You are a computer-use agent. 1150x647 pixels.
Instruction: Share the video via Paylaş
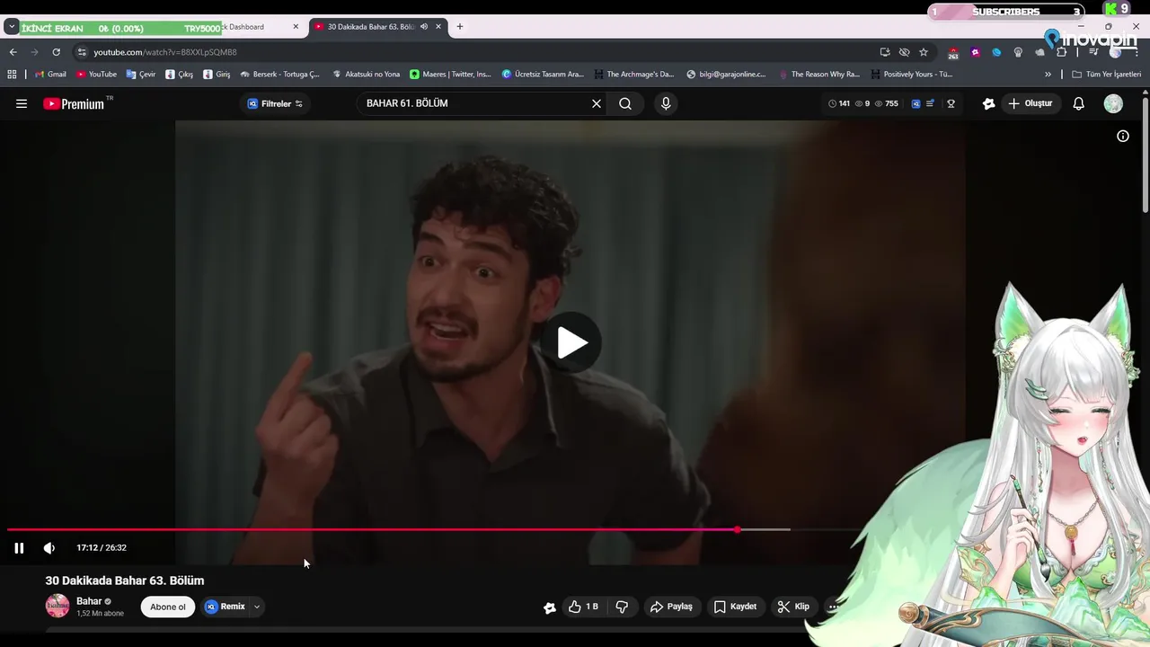(x=671, y=607)
